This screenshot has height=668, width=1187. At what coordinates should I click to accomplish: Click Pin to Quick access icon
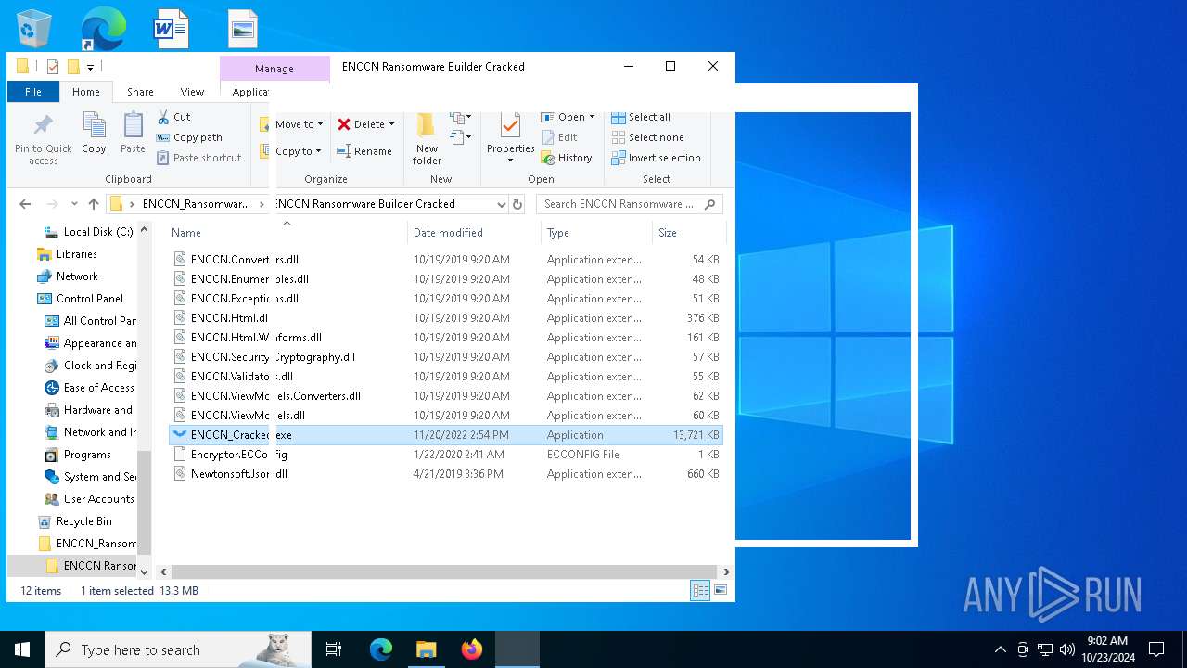43,139
